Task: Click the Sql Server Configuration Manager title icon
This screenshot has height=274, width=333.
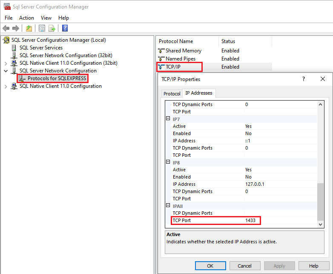Action: point(7,6)
